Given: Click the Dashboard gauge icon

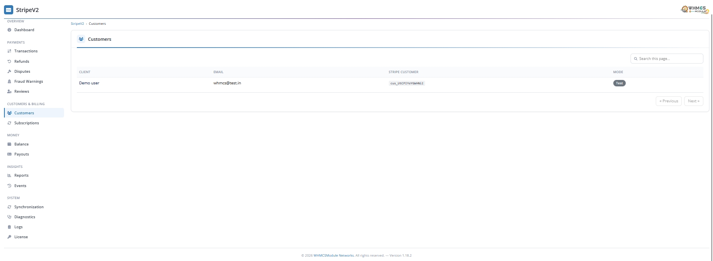Looking at the screenshot, I should tap(9, 30).
